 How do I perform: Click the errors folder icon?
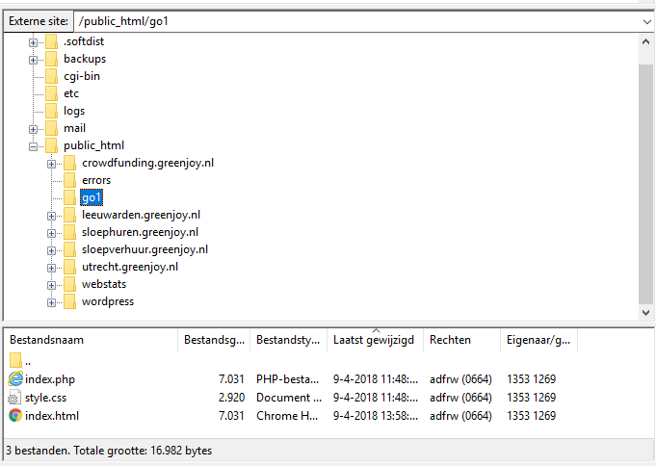click(x=70, y=180)
